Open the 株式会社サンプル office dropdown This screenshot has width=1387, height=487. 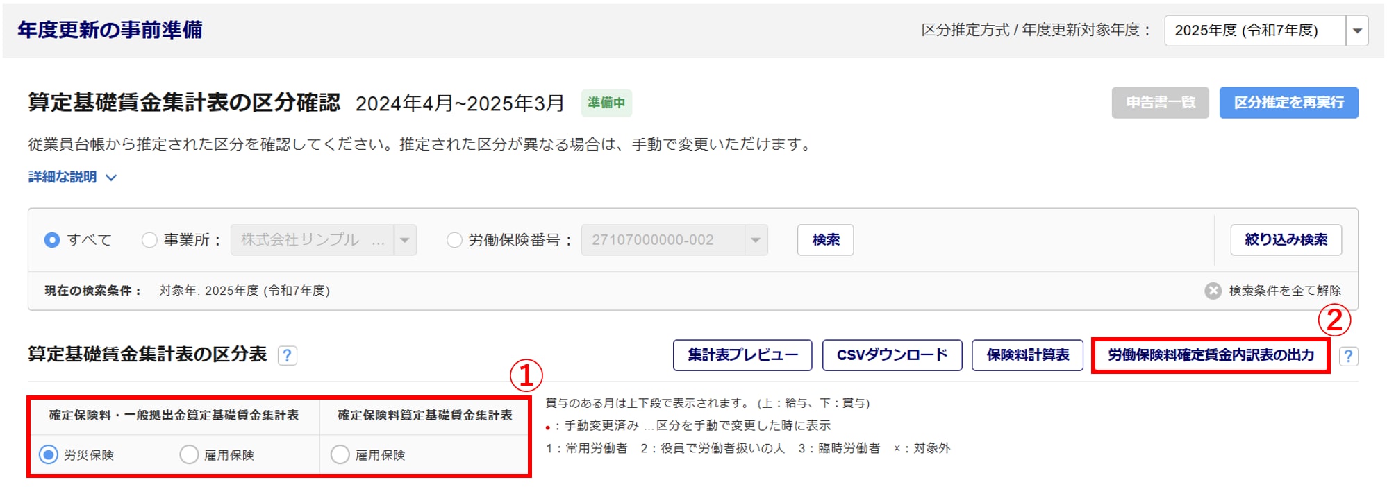coord(404,240)
